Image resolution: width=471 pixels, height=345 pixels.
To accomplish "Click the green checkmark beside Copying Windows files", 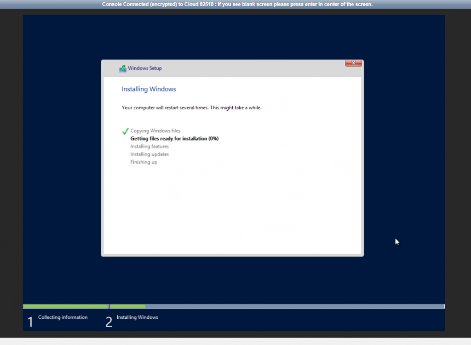I will tap(125, 131).
